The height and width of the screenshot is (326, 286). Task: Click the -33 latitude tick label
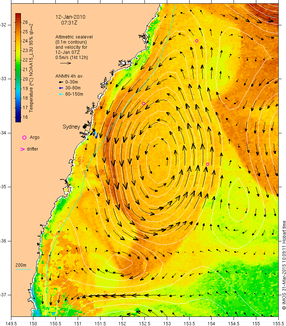coord(3,79)
